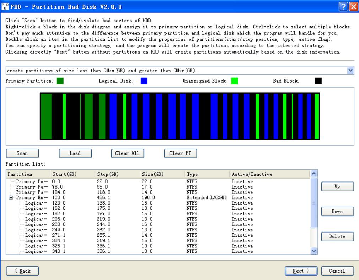Select the Primary Extended partition row
The image size is (359, 280).
(x=158, y=197)
